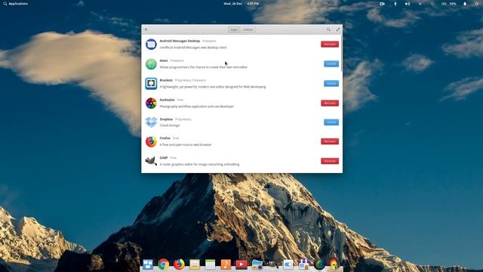Click the 'Dropbox' app name
This screenshot has height=272, width=483.
tap(166, 119)
